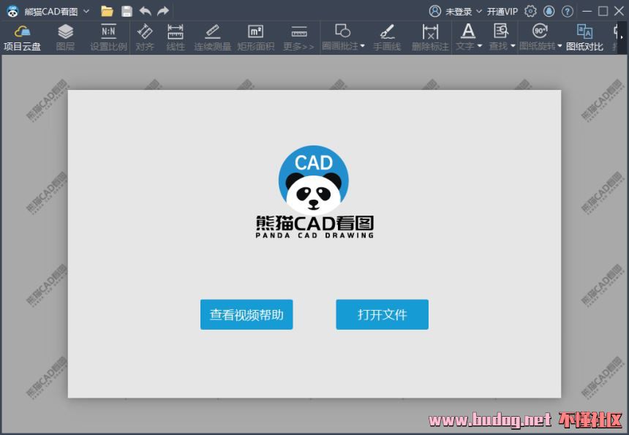
Task: Select the 设置比例 scale setting tool
Action: click(x=108, y=37)
